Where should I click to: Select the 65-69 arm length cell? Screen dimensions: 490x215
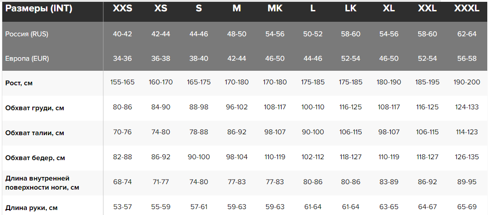coord(466,207)
